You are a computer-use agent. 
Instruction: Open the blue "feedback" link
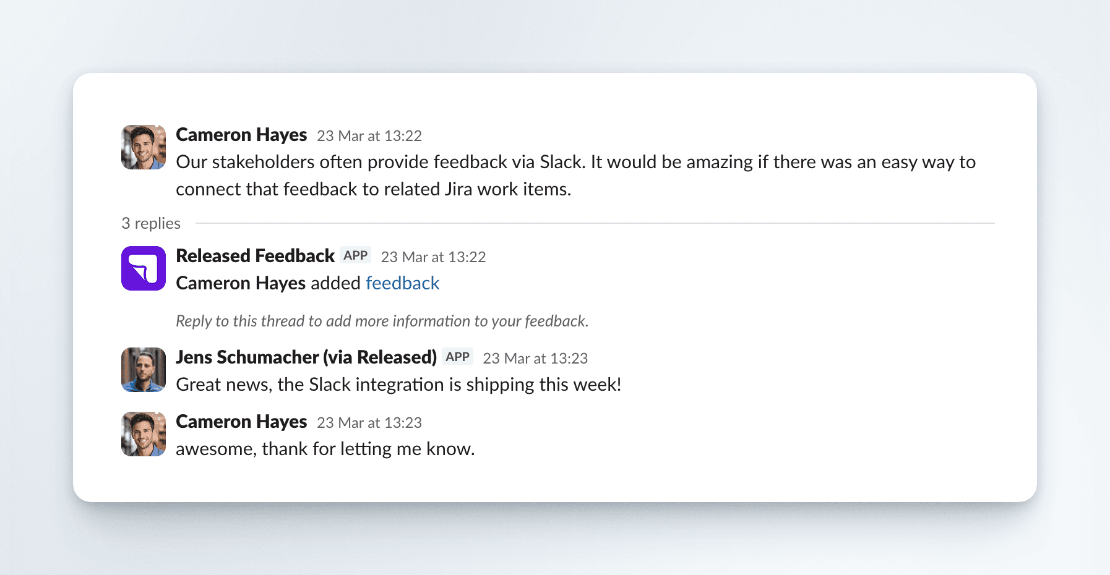[x=403, y=283]
